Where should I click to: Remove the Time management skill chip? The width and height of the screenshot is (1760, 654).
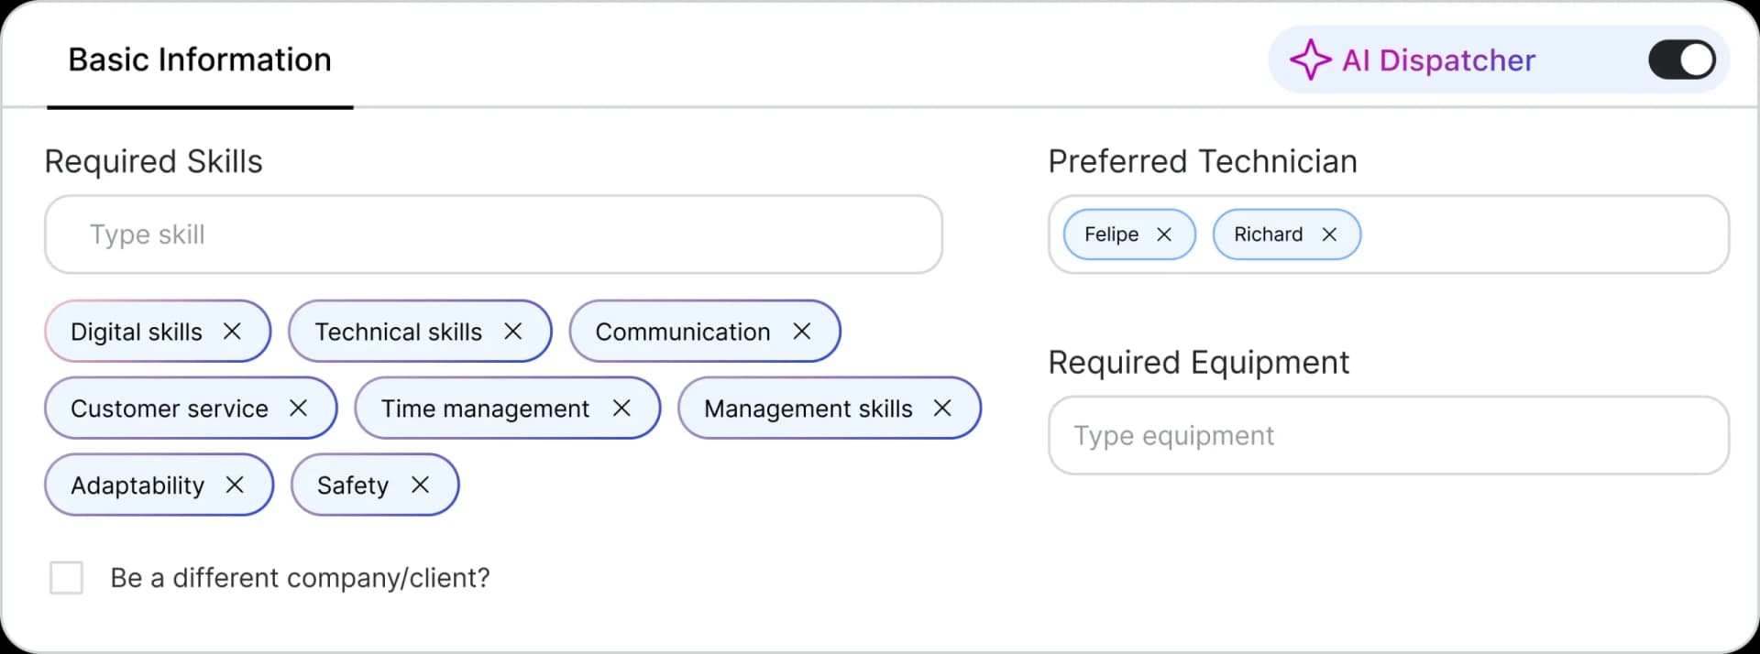pos(622,409)
